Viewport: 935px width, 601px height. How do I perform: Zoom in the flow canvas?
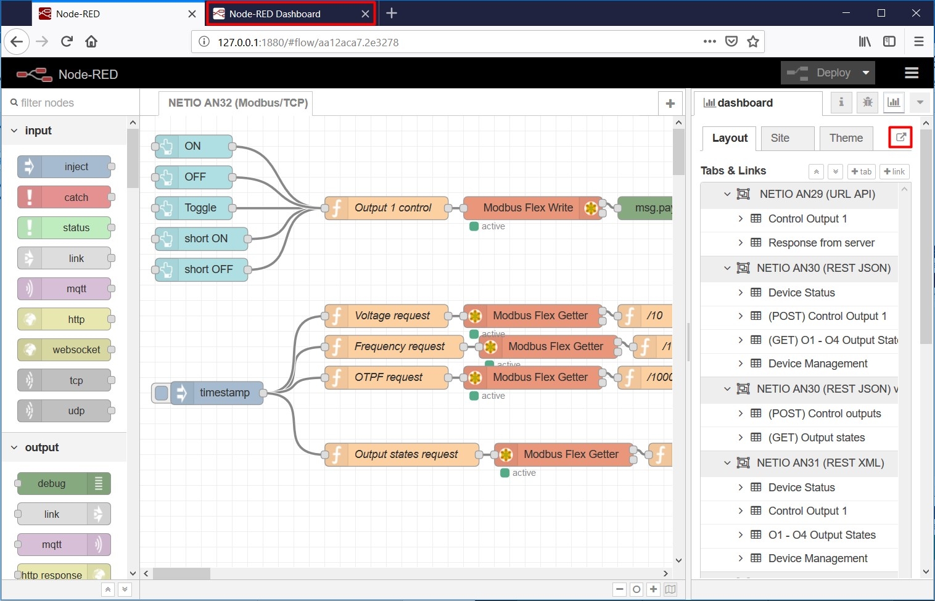(x=653, y=589)
